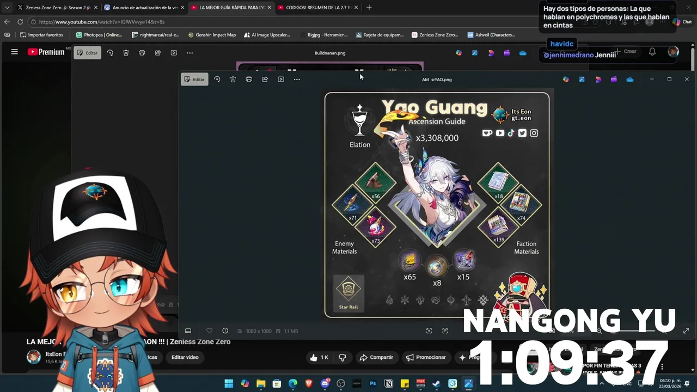Open a new browser tab

(369, 8)
